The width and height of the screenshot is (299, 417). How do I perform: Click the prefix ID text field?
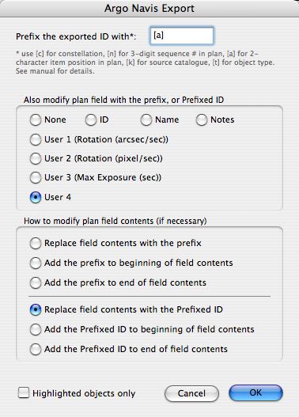click(182, 36)
